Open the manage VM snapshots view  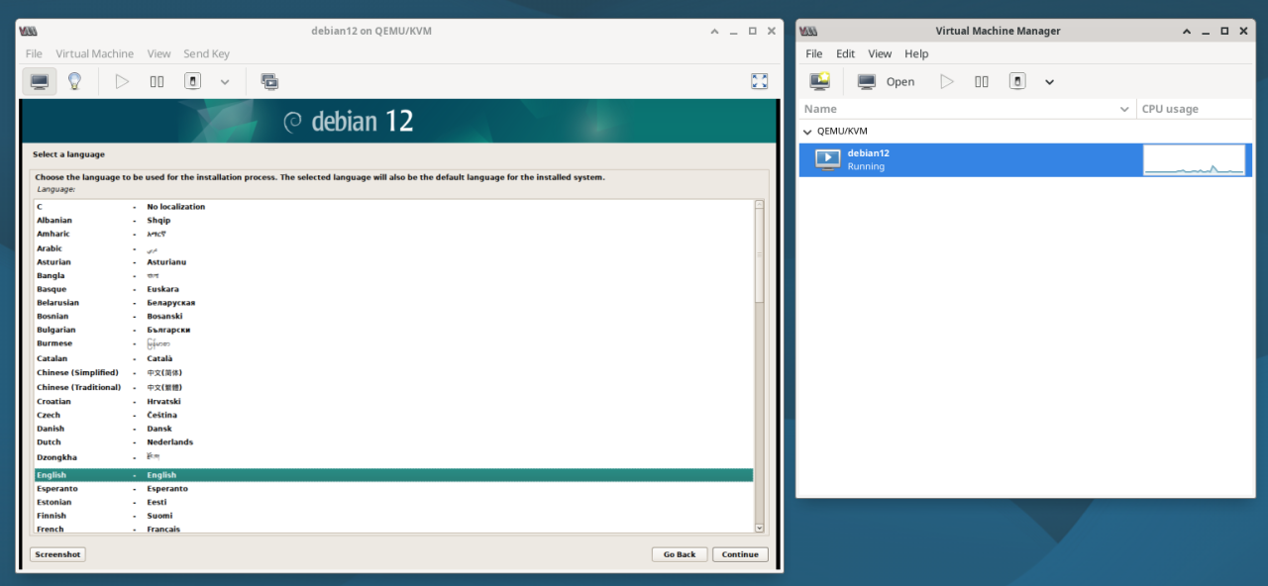[x=269, y=81]
